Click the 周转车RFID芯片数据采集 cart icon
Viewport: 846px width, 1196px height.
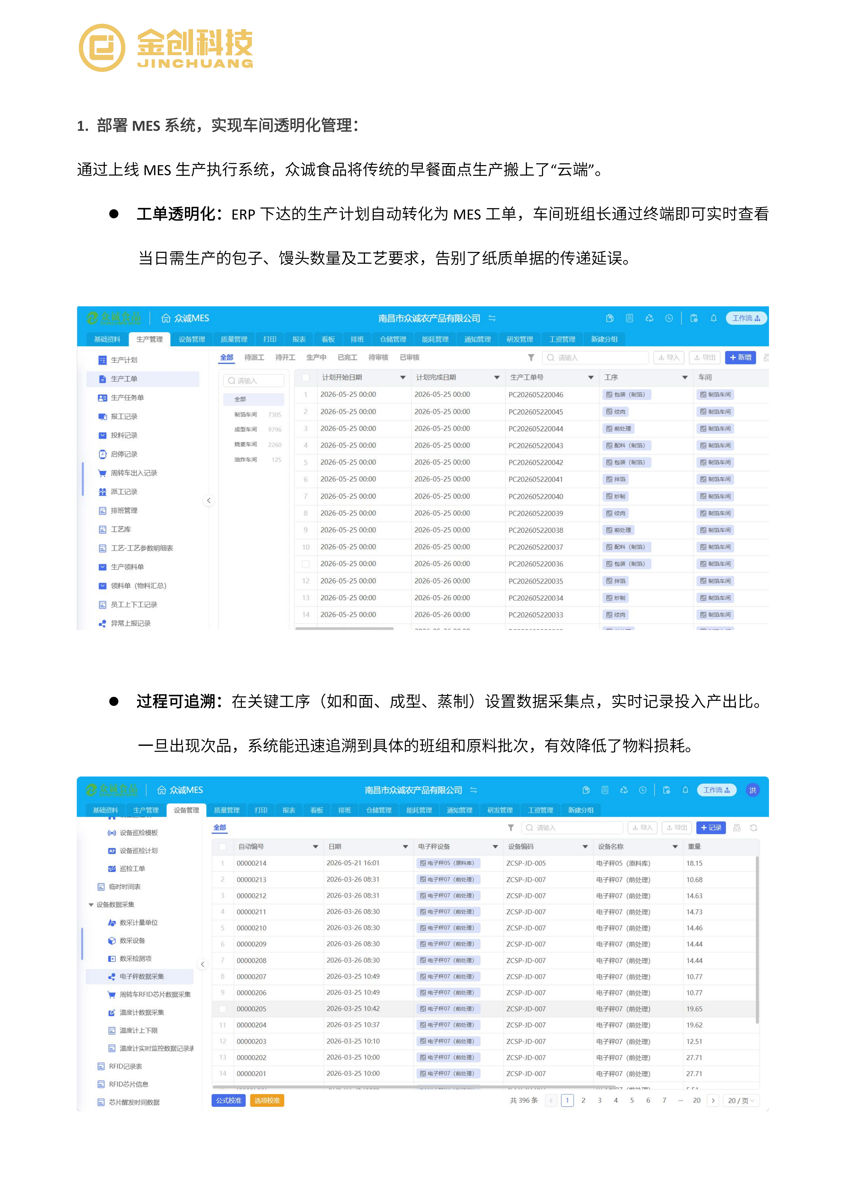click(x=111, y=994)
